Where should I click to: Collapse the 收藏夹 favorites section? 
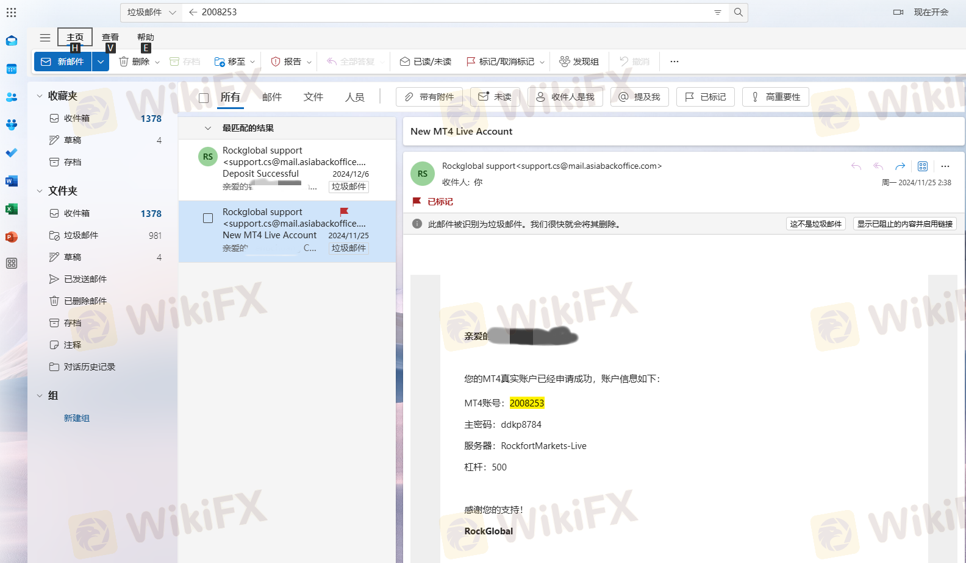point(40,96)
